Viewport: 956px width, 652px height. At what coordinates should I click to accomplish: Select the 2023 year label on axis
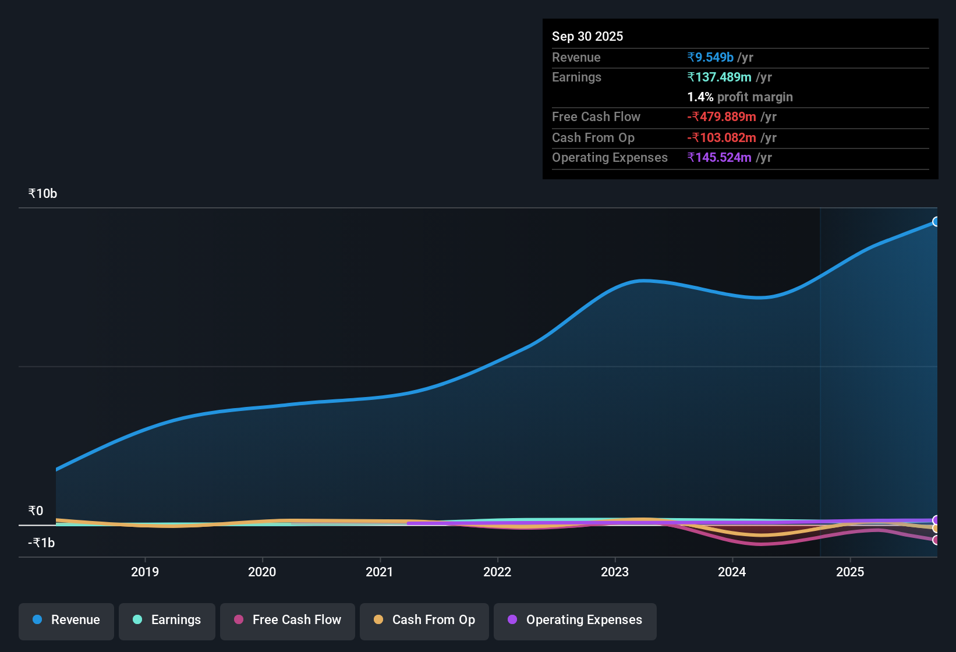[x=616, y=572]
